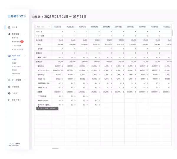Click the 1,049,500 / 999 cell in ストレッチポー row
The image size is (177, 159).
click(x=58, y=70)
